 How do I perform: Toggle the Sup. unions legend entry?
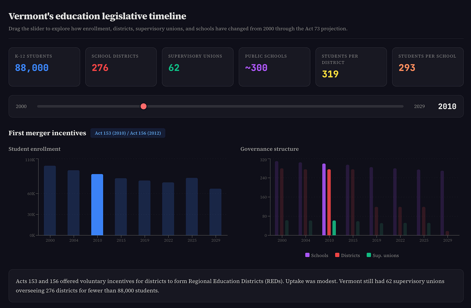(x=383, y=255)
